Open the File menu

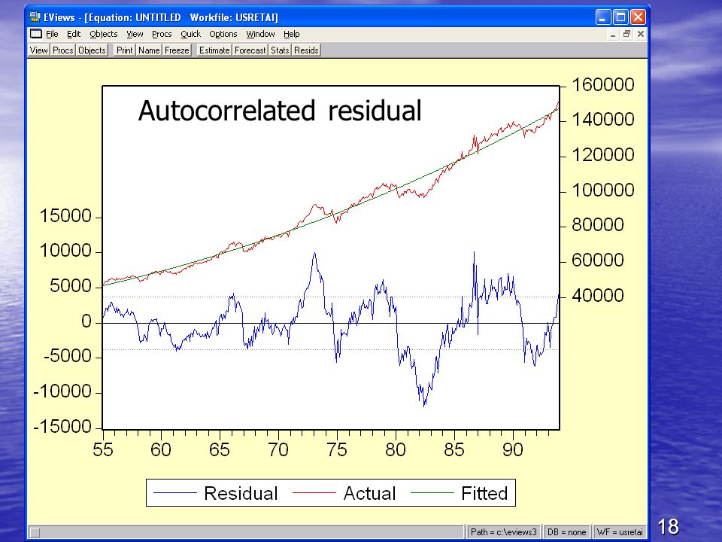coord(52,34)
